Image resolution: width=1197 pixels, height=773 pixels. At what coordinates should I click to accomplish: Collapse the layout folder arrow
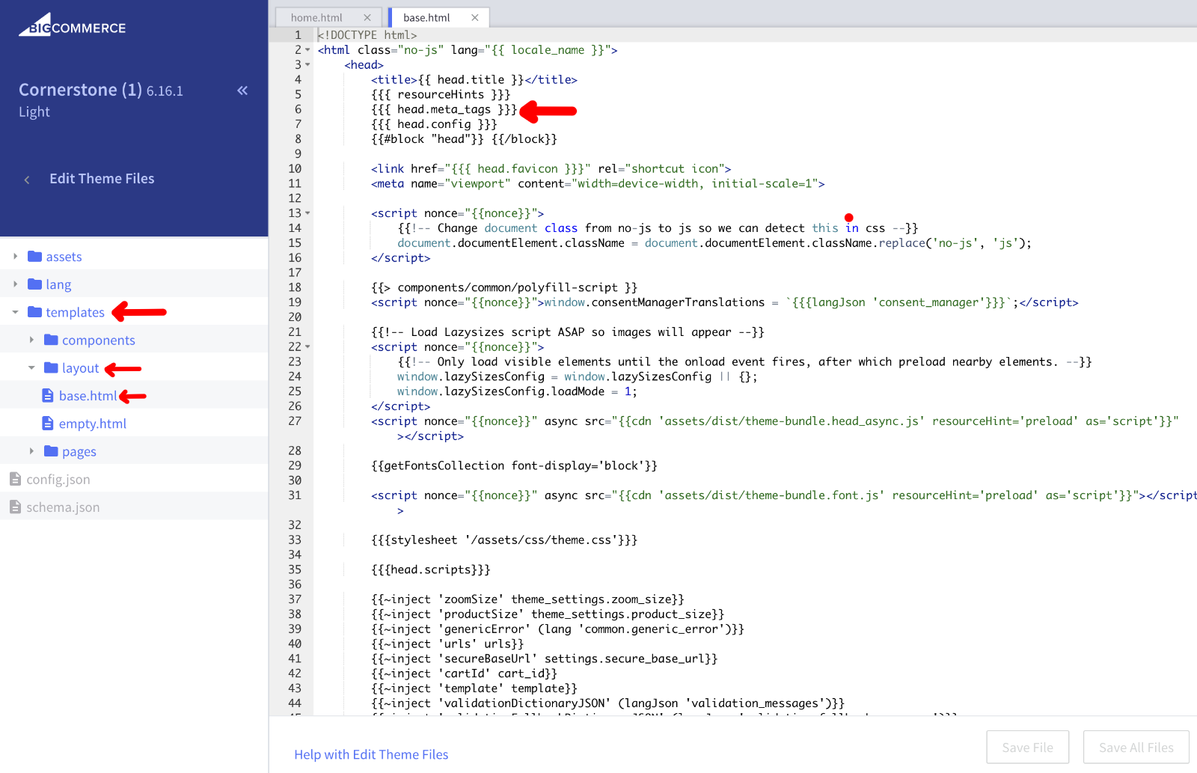31,367
